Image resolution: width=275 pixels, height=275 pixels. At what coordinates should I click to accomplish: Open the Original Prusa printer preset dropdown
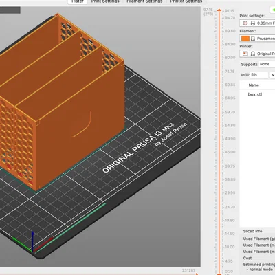pyautogui.click(x=258, y=54)
